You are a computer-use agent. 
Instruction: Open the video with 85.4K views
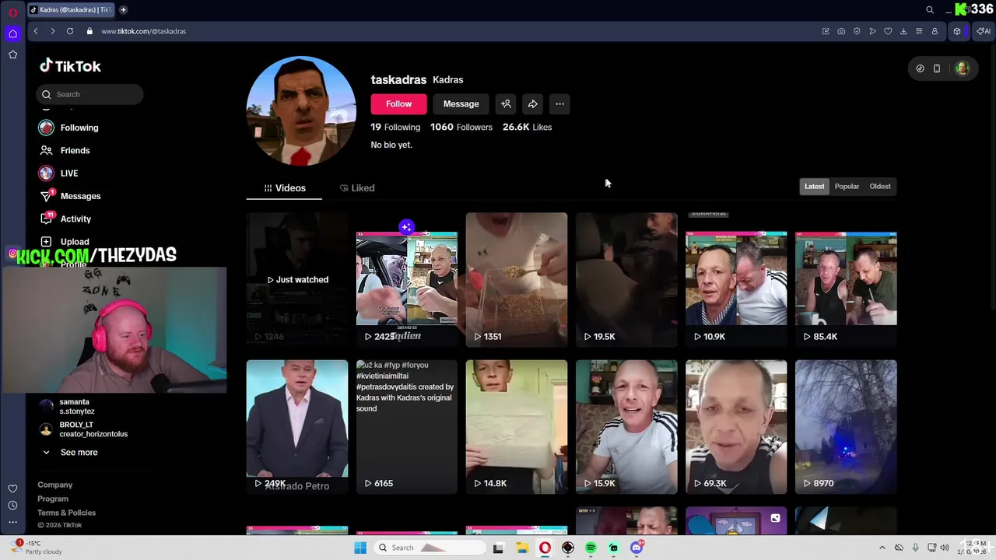(x=846, y=280)
